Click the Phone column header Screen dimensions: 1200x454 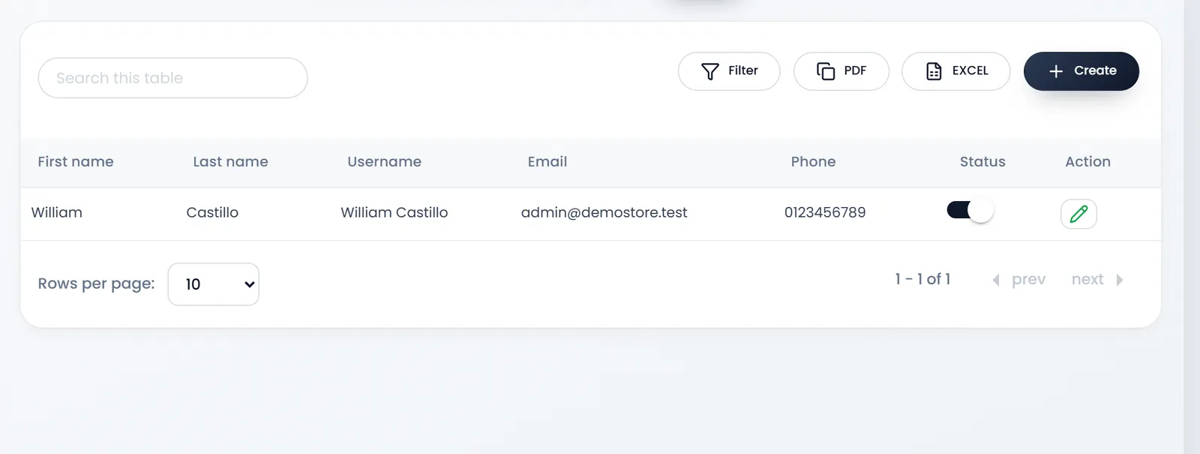click(813, 161)
